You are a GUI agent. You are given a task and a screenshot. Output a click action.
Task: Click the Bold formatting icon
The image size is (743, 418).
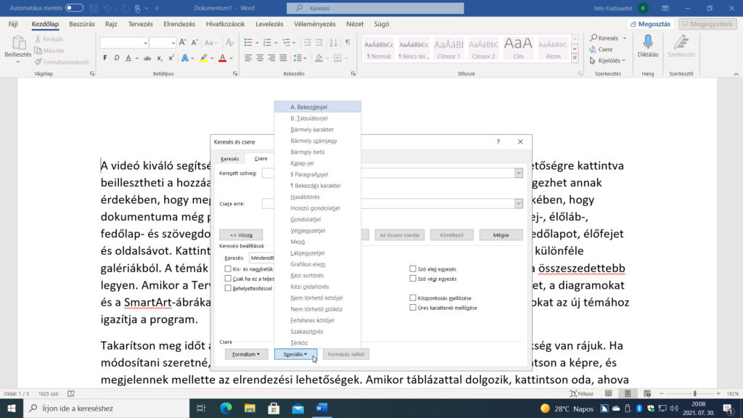[104, 58]
